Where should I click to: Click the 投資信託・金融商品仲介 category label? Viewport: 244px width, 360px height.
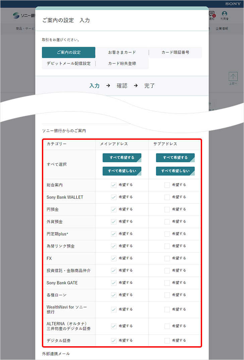coord(68,271)
